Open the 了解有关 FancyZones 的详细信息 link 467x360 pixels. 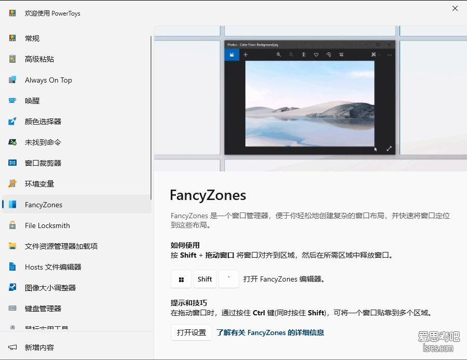(x=270, y=332)
